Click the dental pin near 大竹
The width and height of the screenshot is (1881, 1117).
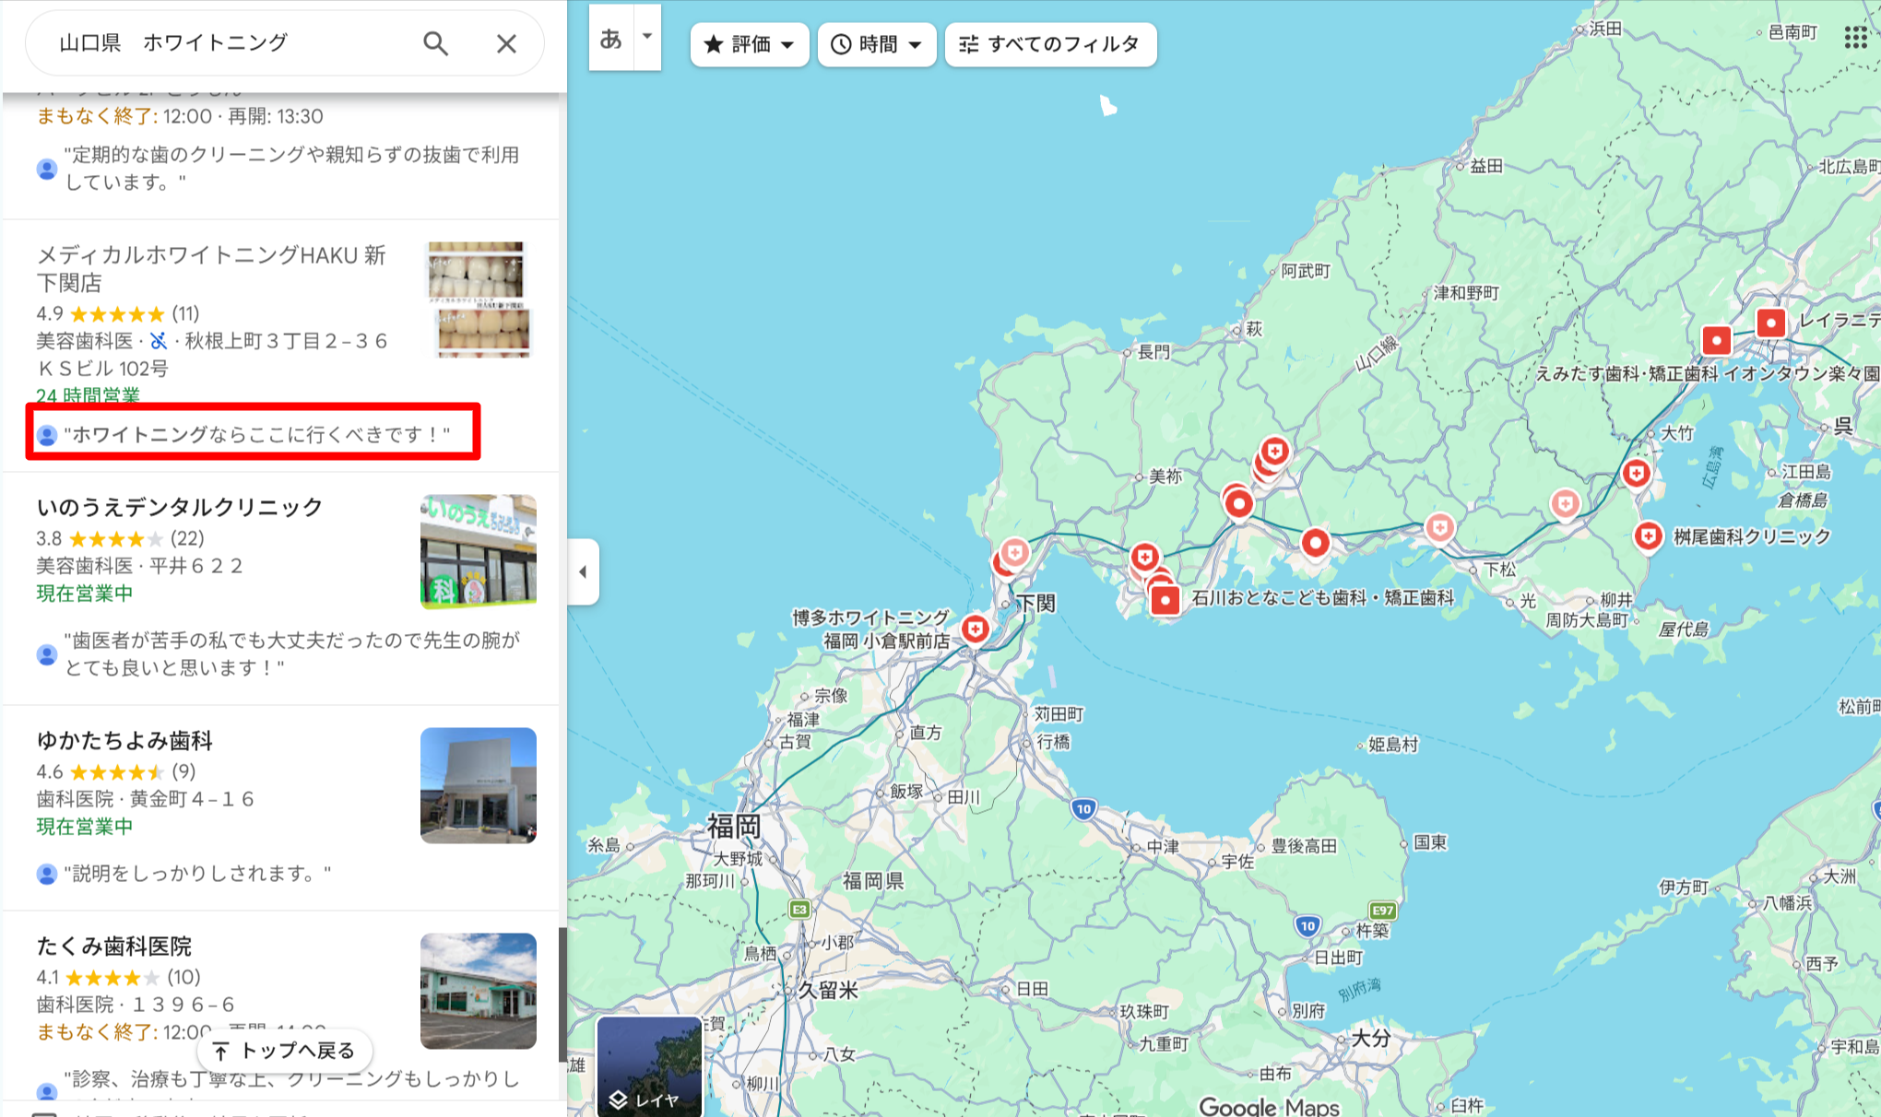tap(1637, 474)
